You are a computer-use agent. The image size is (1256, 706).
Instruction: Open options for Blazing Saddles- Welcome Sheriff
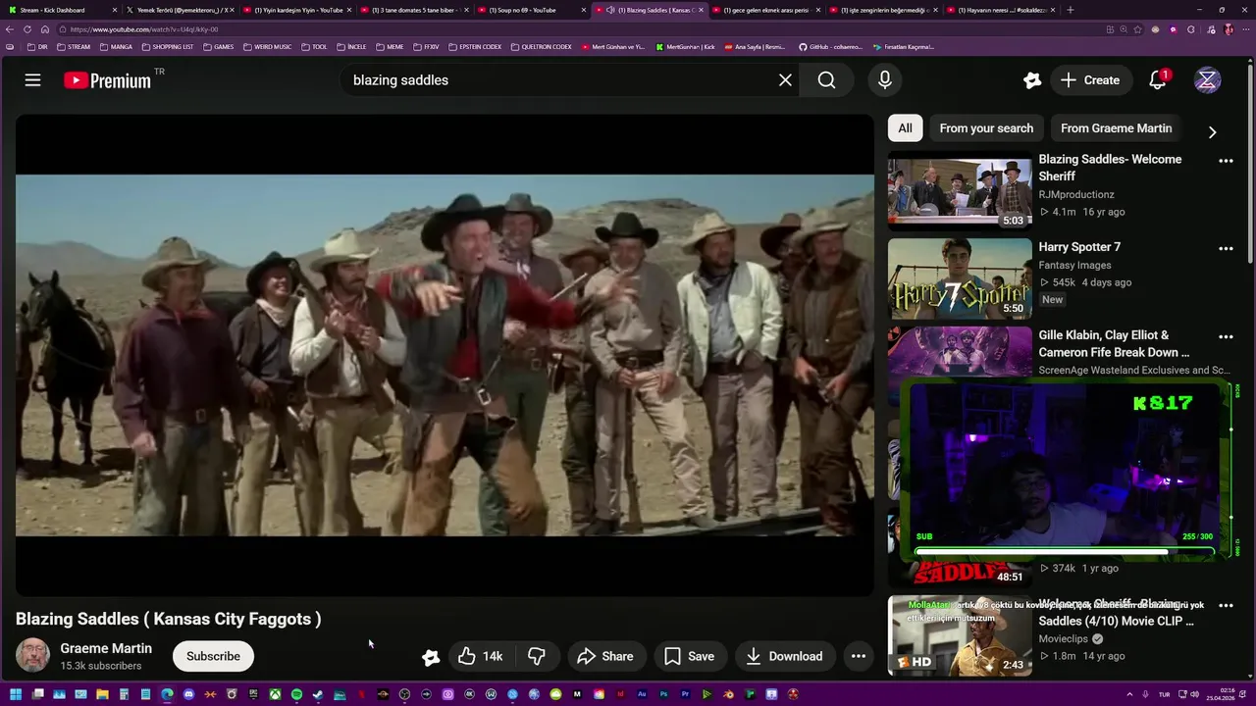pyautogui.click(x=1226, y=161)
